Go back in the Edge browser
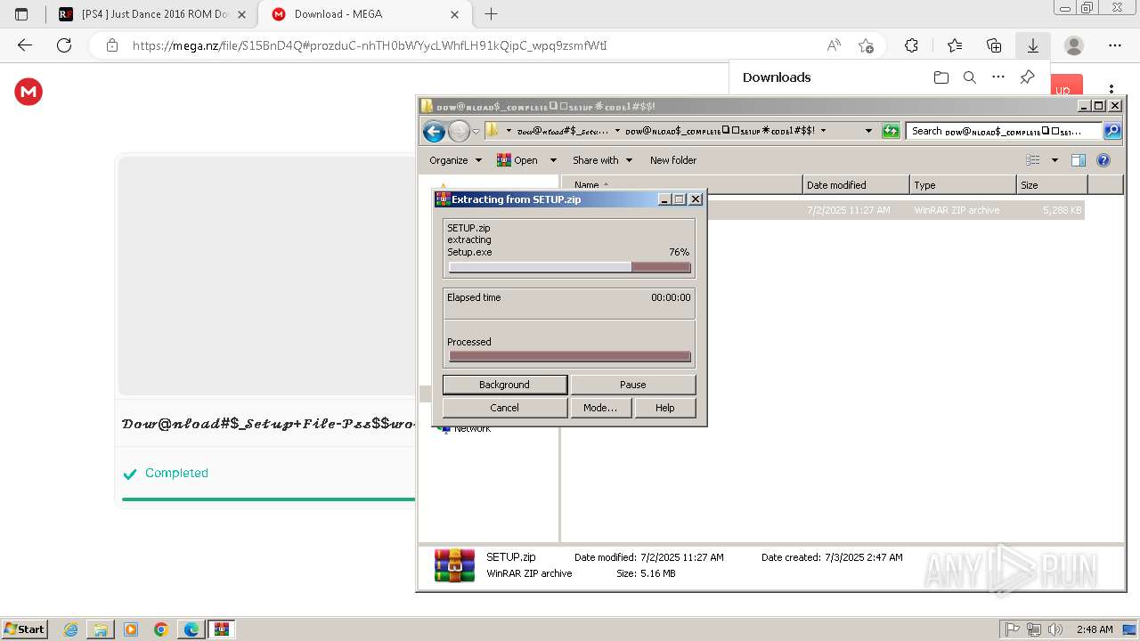Viewport: 1140px width, 641px height. click(25, 45)
